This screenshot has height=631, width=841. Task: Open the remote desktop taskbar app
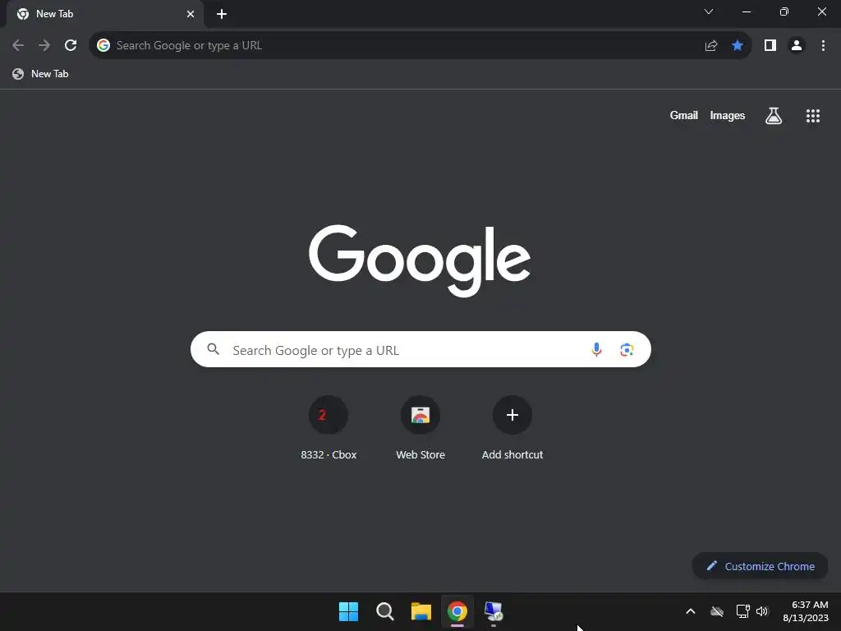[x=494, y=611]
